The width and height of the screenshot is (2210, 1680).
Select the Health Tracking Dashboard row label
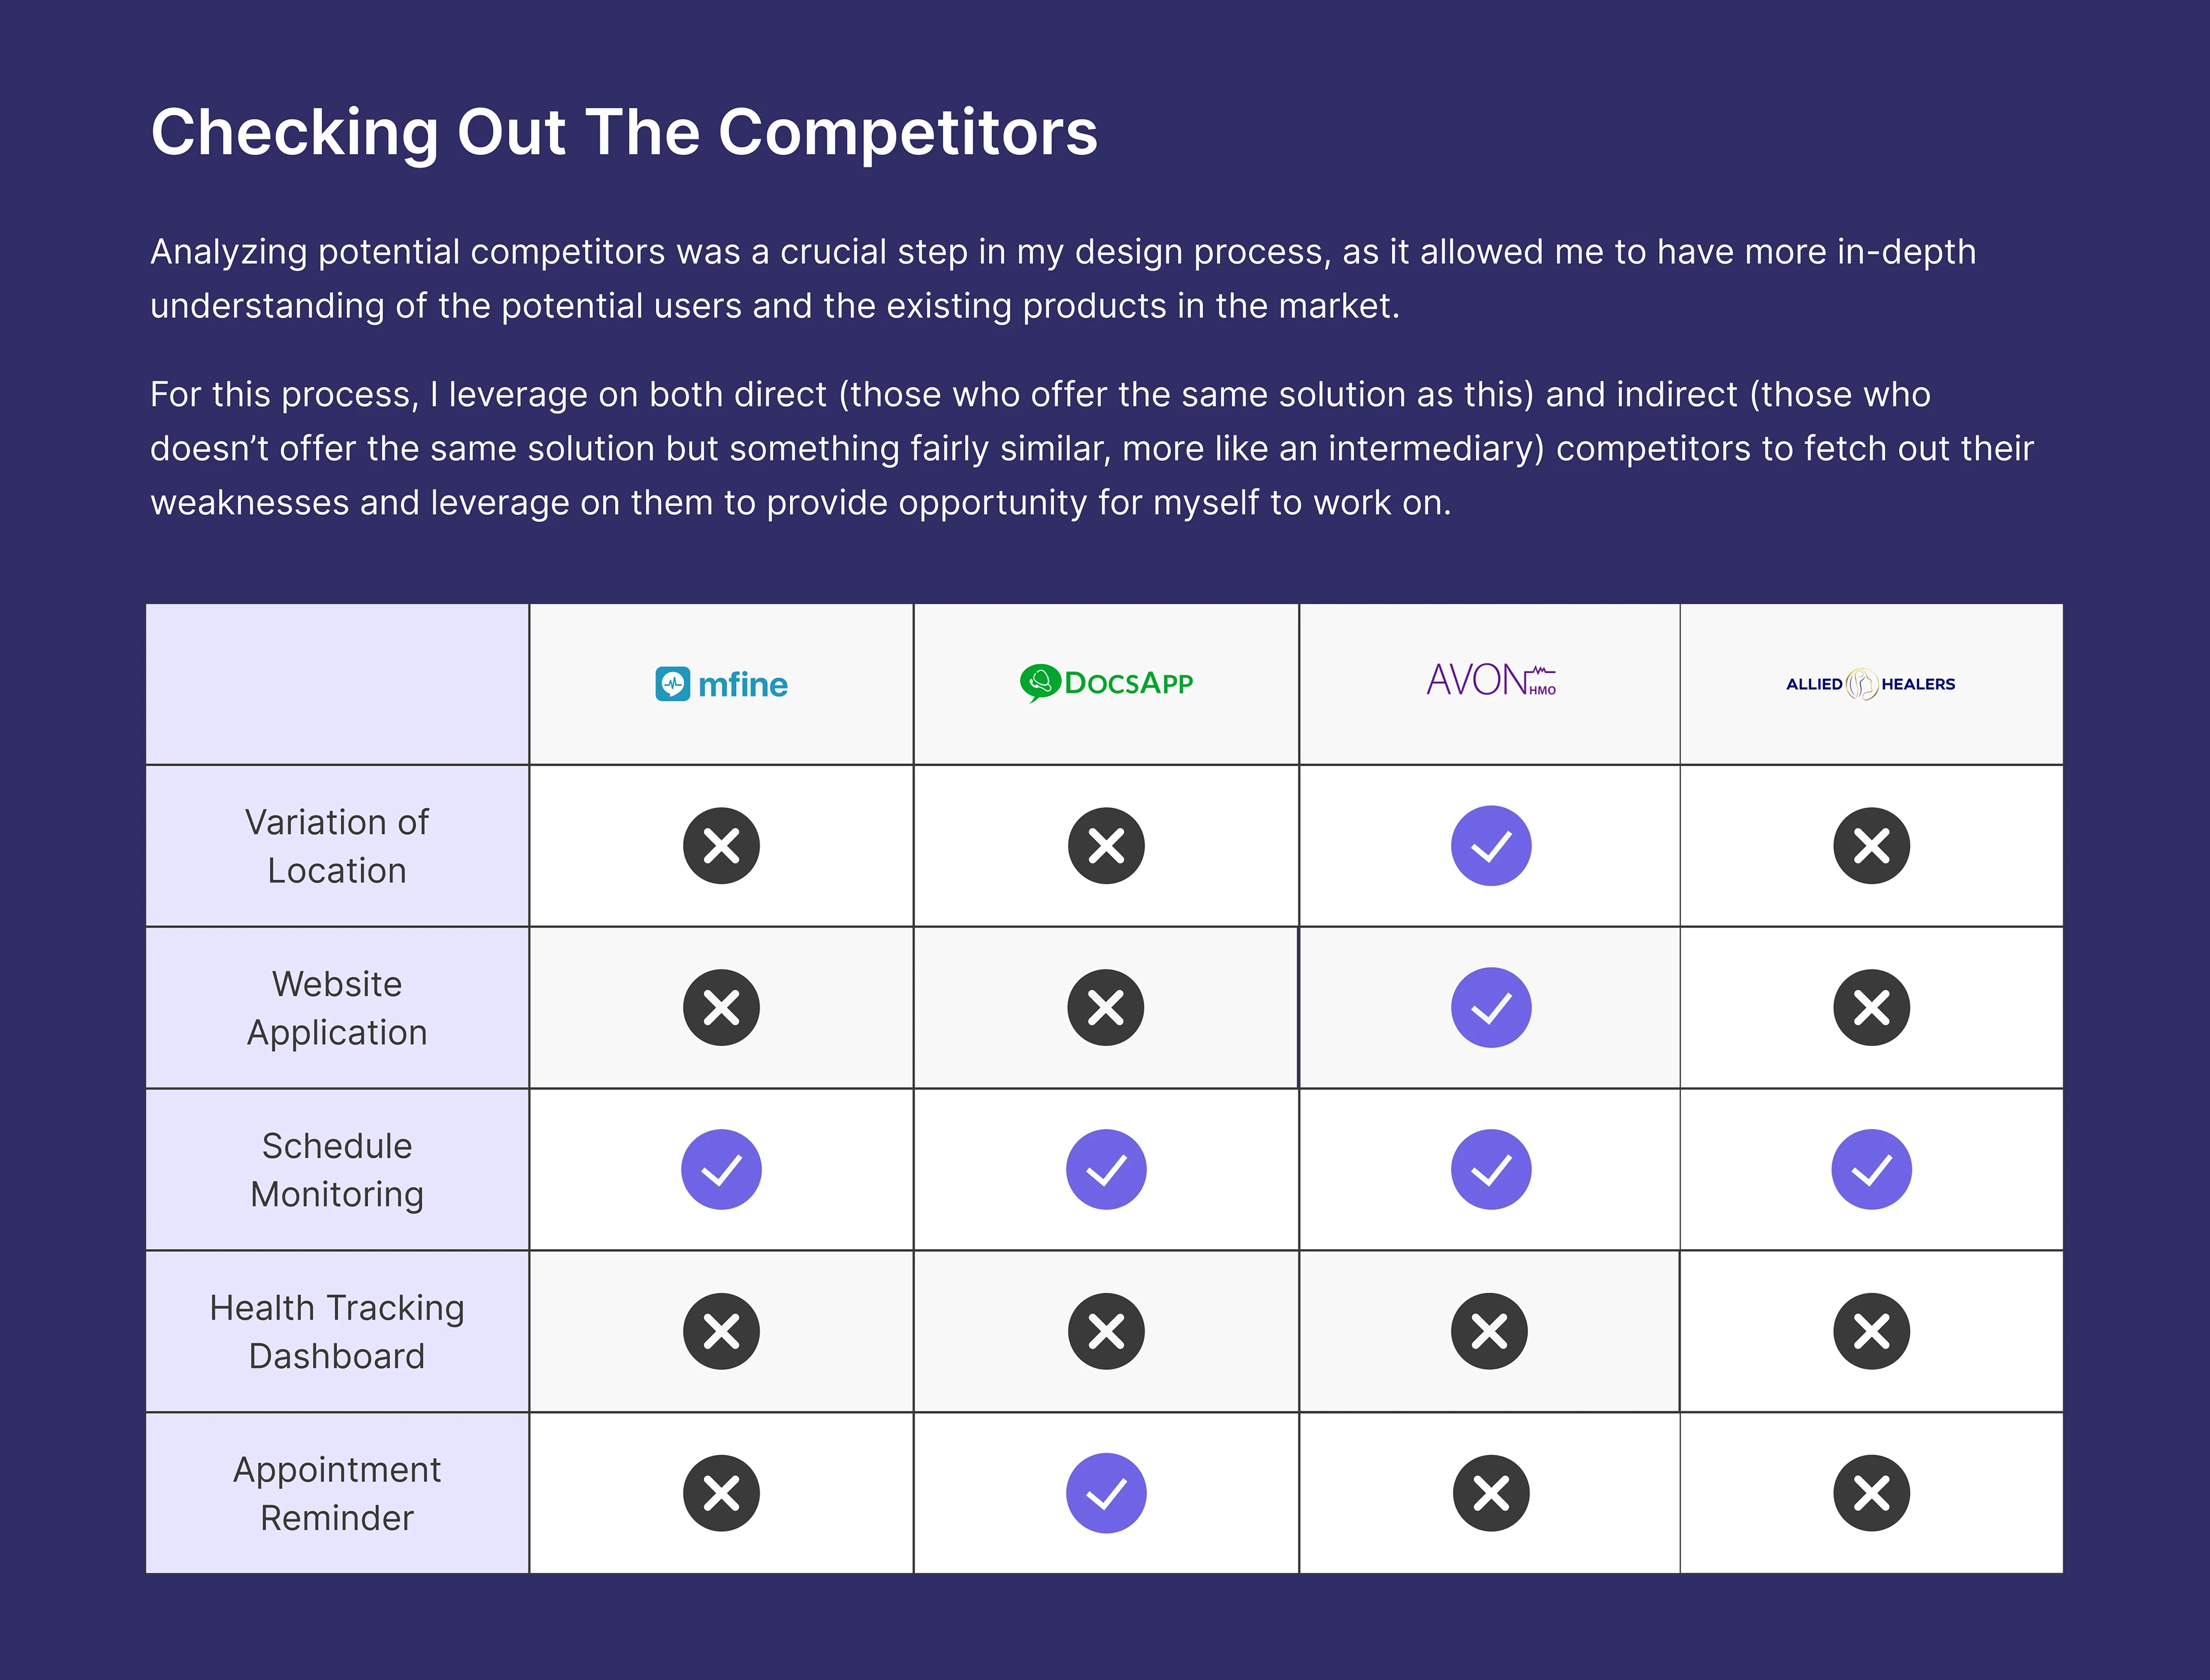click(x=337, y=1332)
